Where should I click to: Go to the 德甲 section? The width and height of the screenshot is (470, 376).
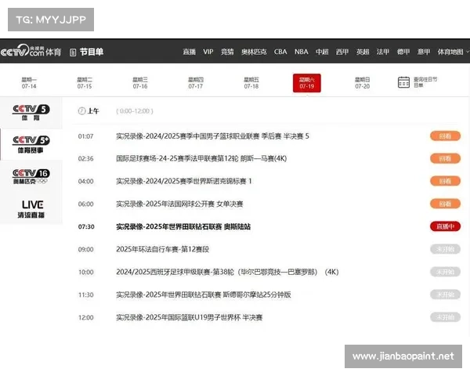coord(403,52)
